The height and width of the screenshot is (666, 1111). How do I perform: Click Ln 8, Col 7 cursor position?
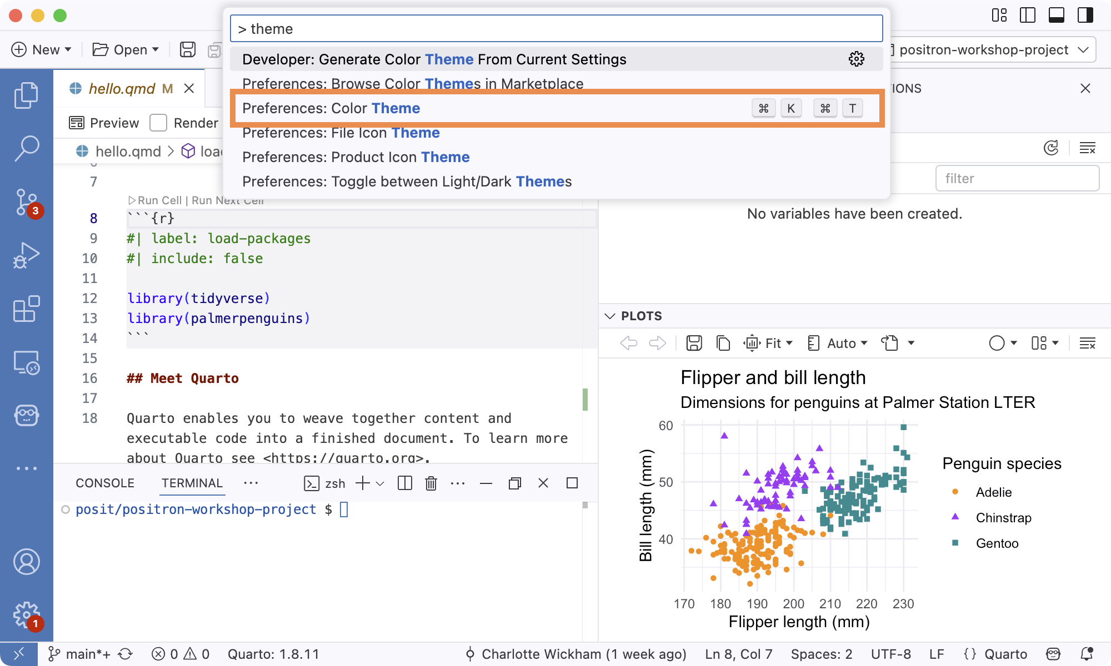pyautogui.click(x=739, y=654)
